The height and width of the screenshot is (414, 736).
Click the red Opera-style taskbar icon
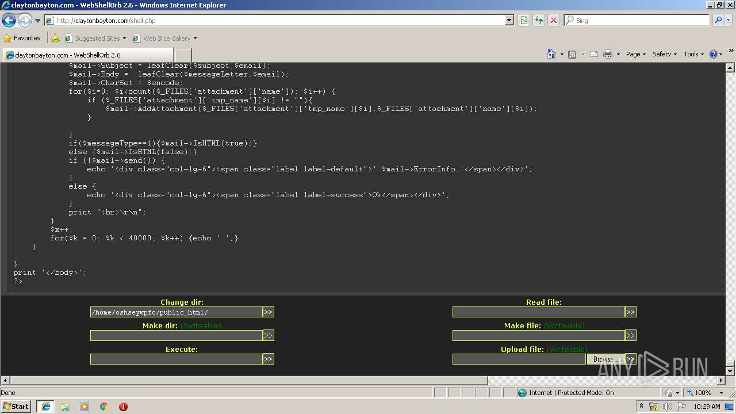click(x=123, y=407)
